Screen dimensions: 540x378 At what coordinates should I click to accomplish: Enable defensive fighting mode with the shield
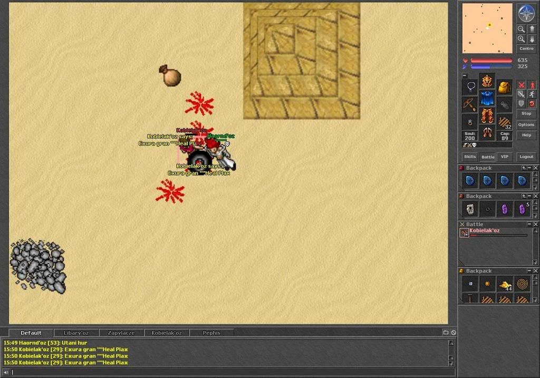[x=522, y=103]
